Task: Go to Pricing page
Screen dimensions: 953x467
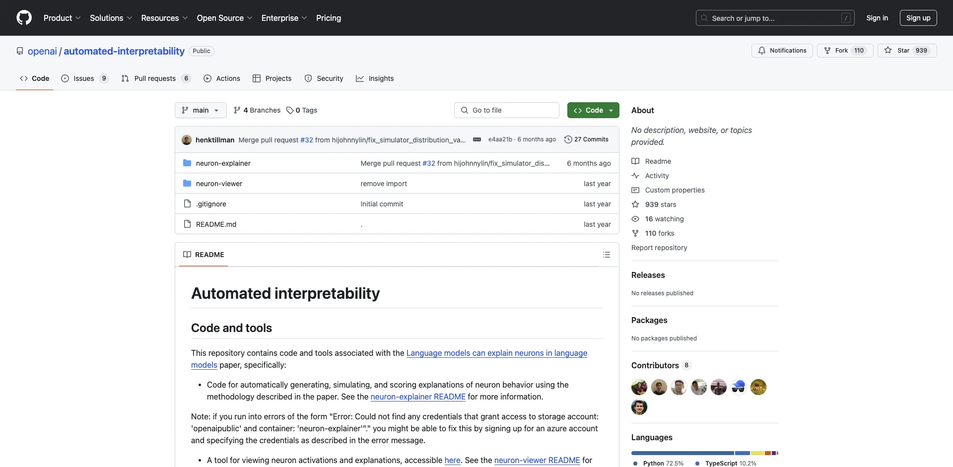Action: (329, 18)
